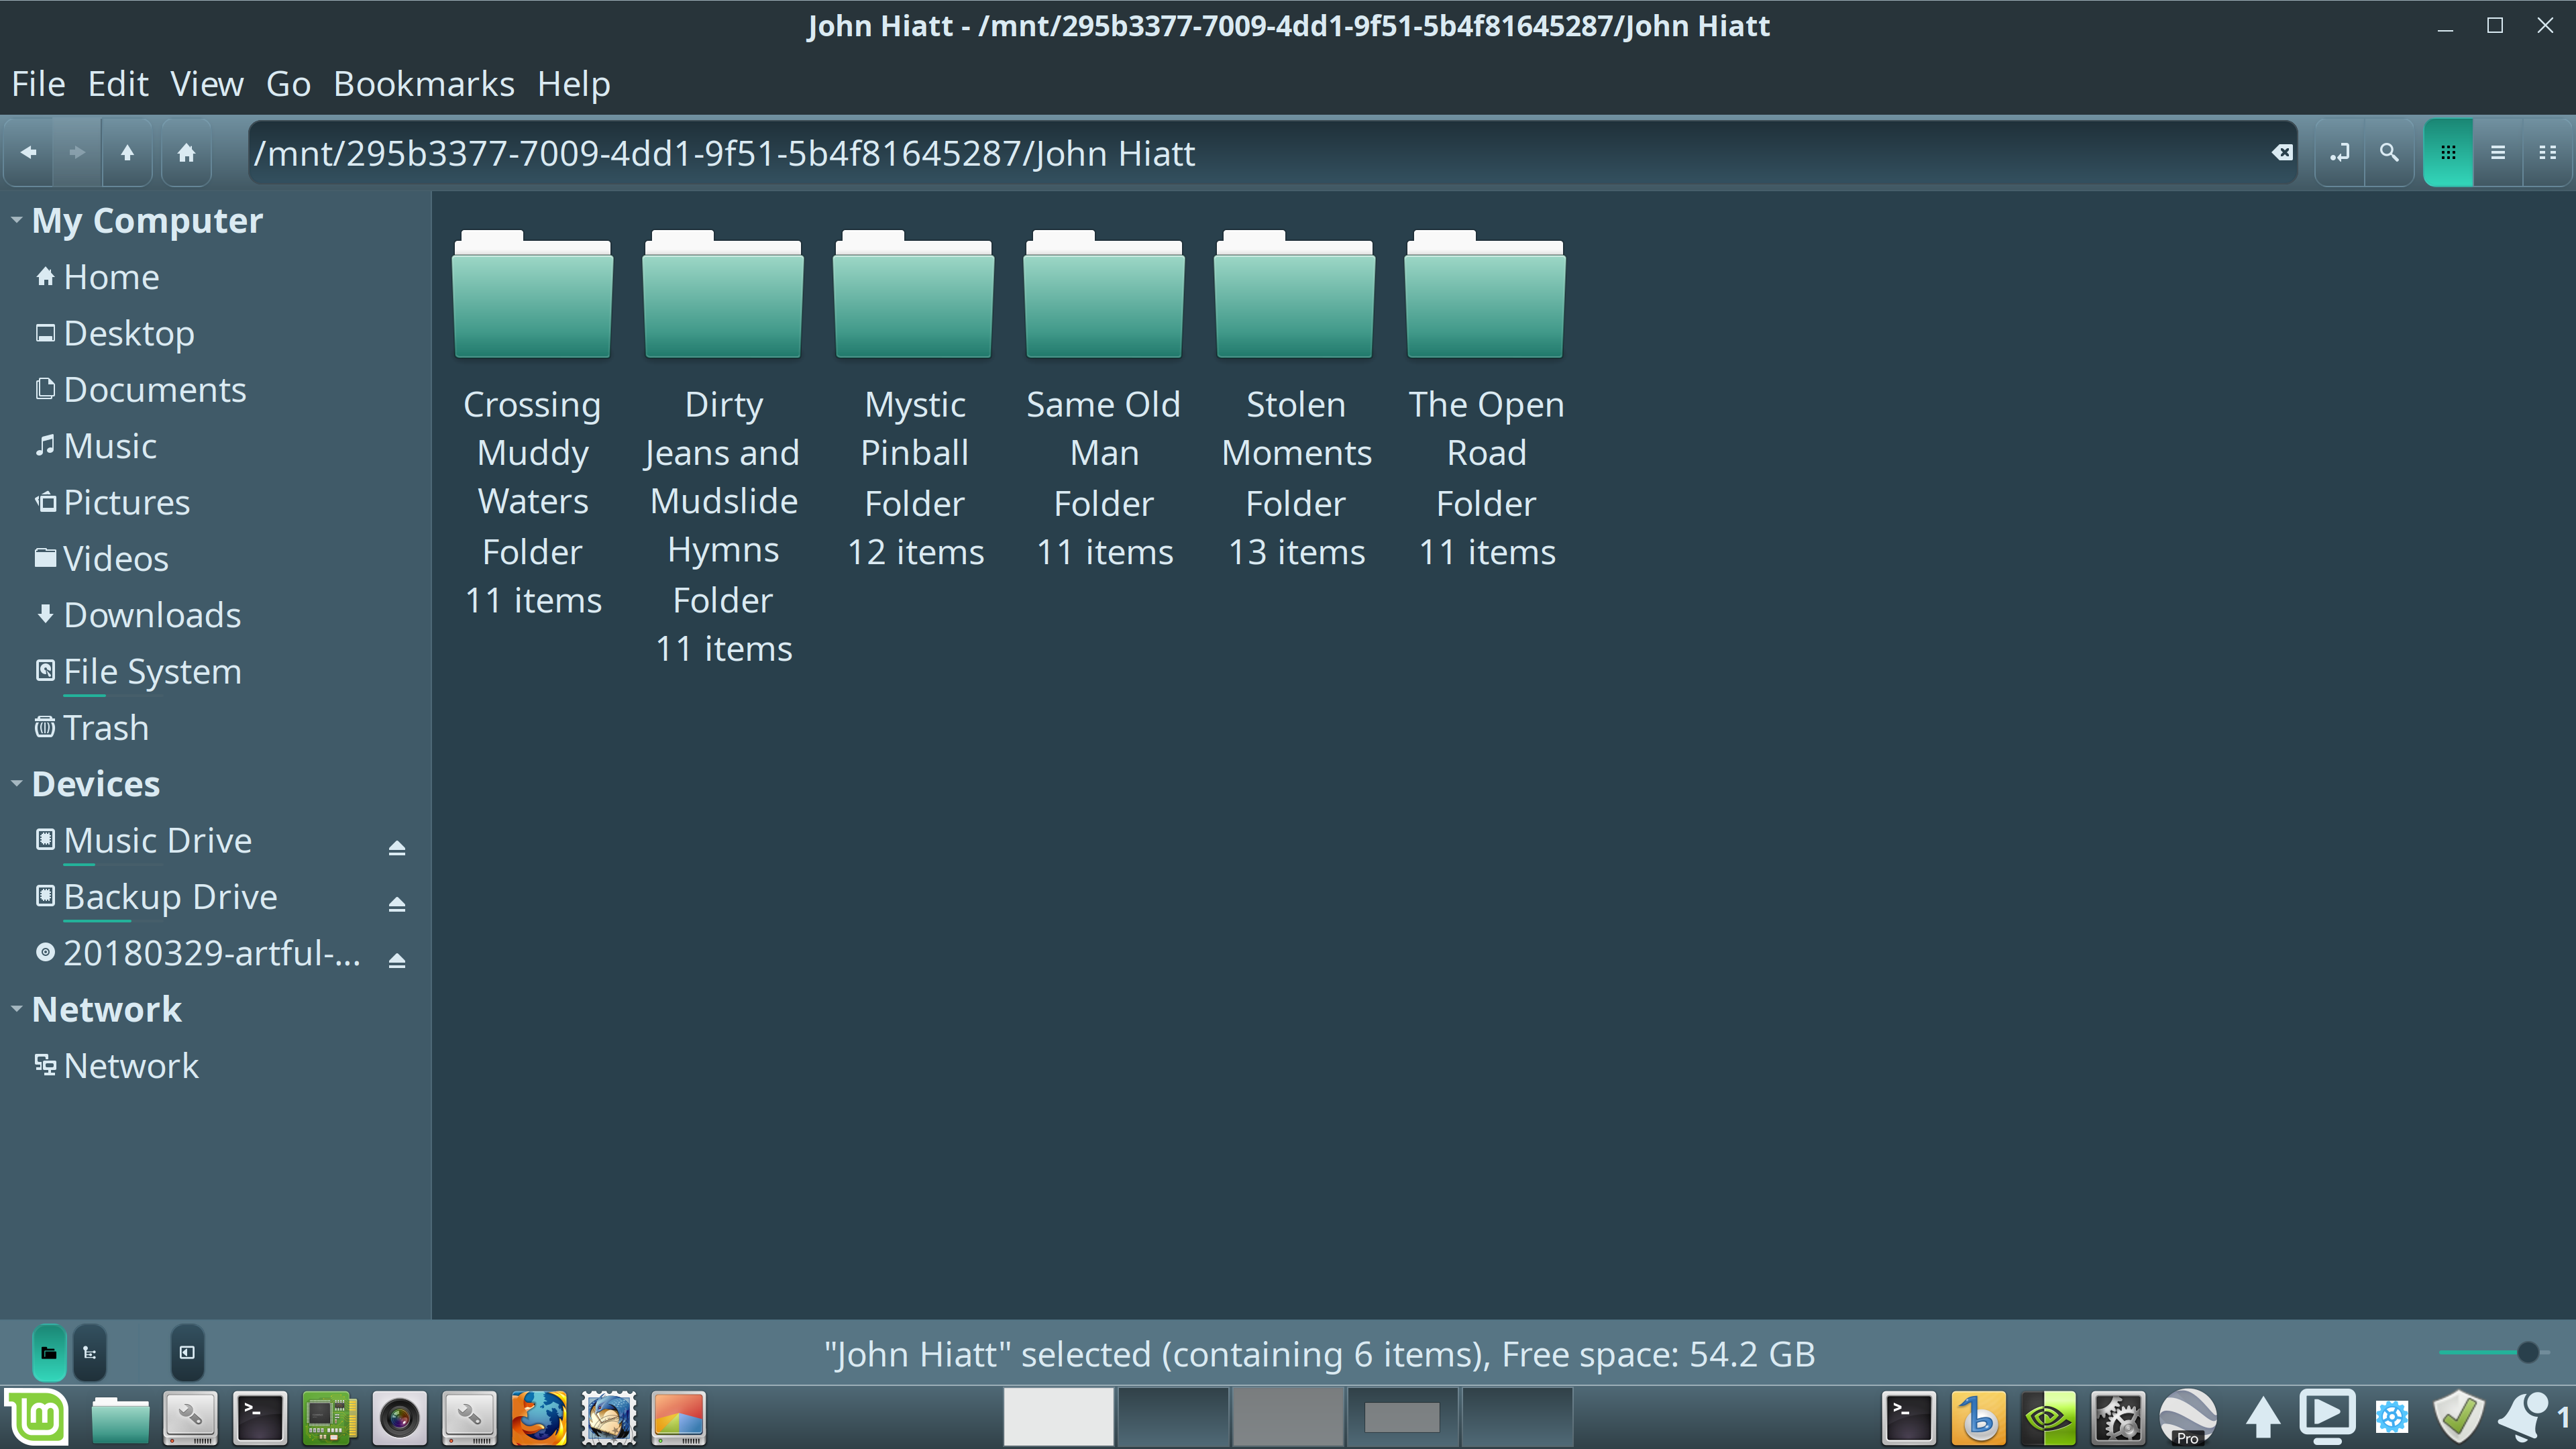Select Dirty Jeans and Mudslide Hymns Folder
2576x1449 pixels.
[723, 448]
